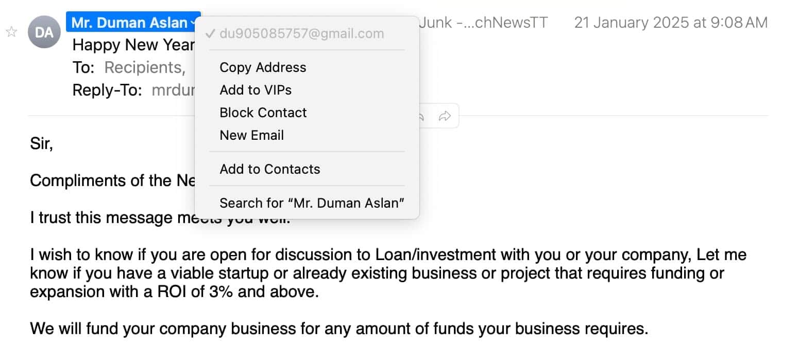
Task: Click the DA sender avatar
Action: coord(44,32)
